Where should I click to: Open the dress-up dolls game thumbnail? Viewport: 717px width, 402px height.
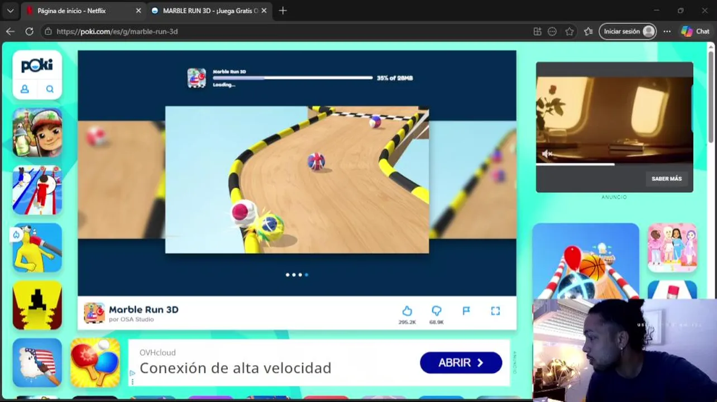tap(672, 247)
